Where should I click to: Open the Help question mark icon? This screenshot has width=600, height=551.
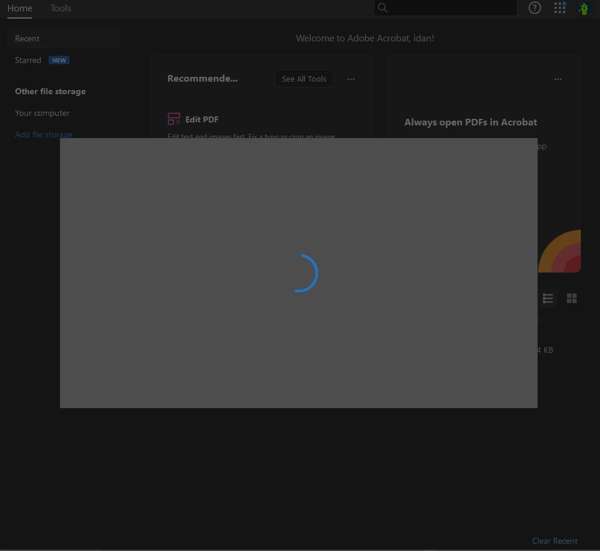tap(535, 8)
